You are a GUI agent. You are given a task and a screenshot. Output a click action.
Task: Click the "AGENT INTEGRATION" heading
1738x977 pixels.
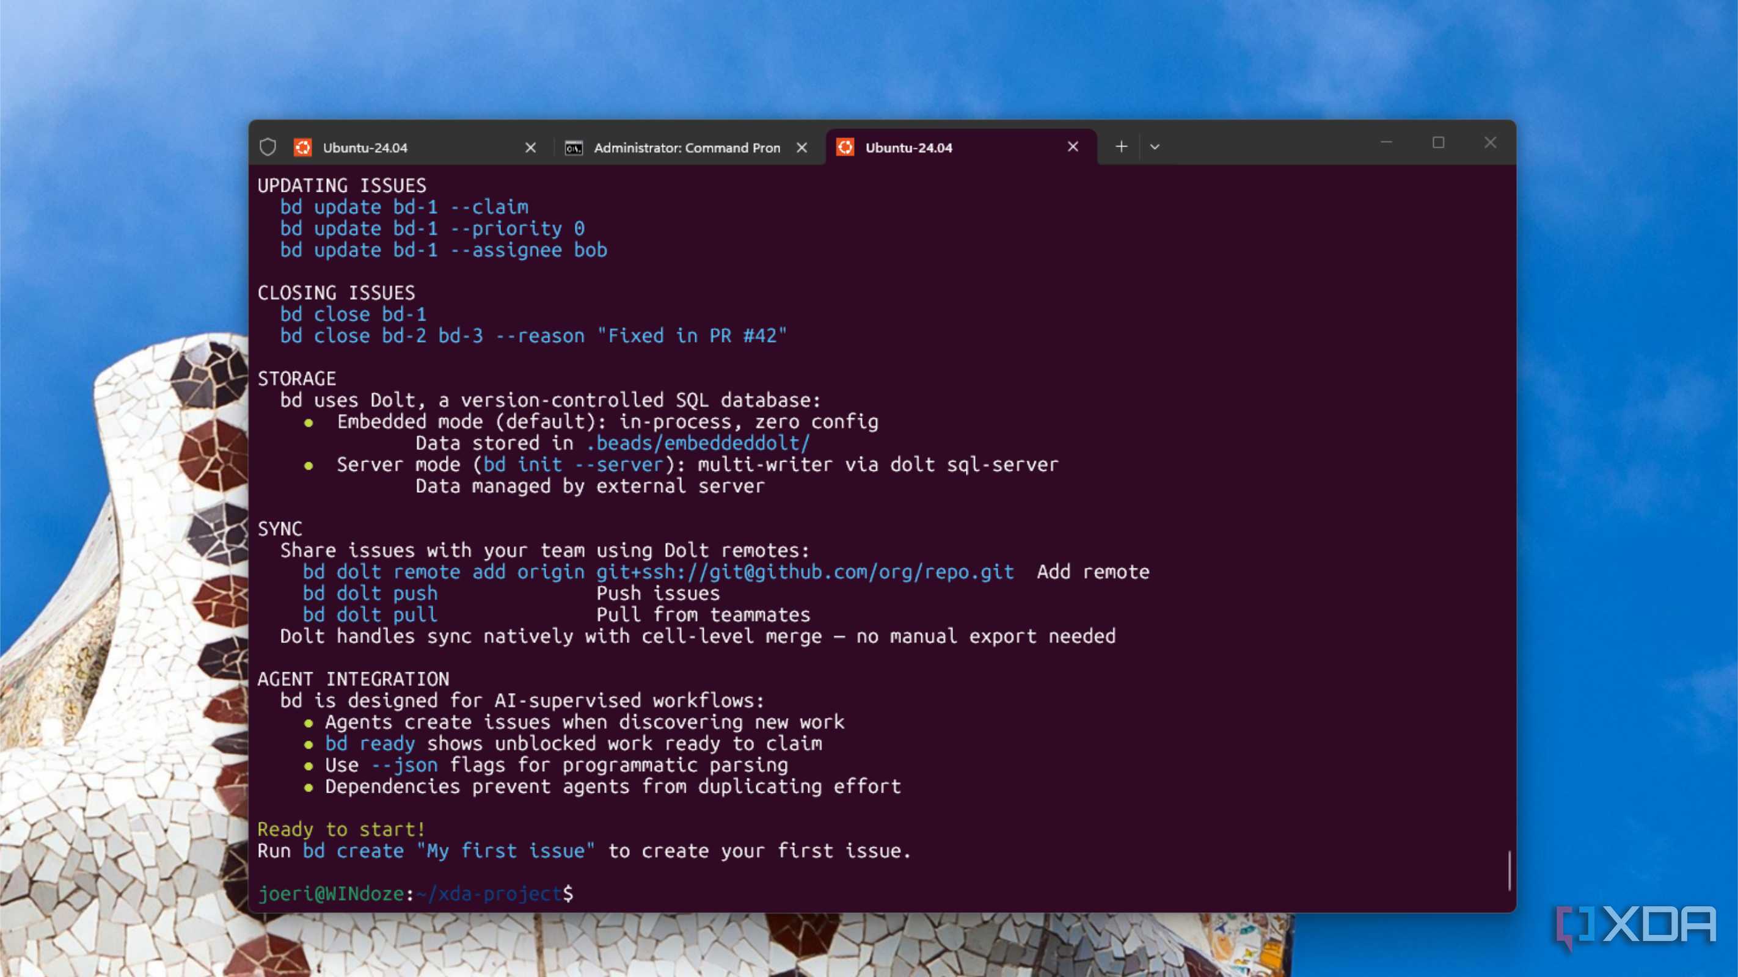(354, 679)
